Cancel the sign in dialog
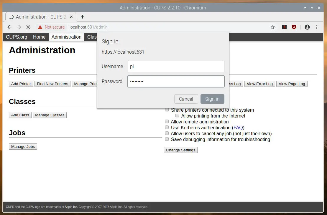 pos(186,99)
